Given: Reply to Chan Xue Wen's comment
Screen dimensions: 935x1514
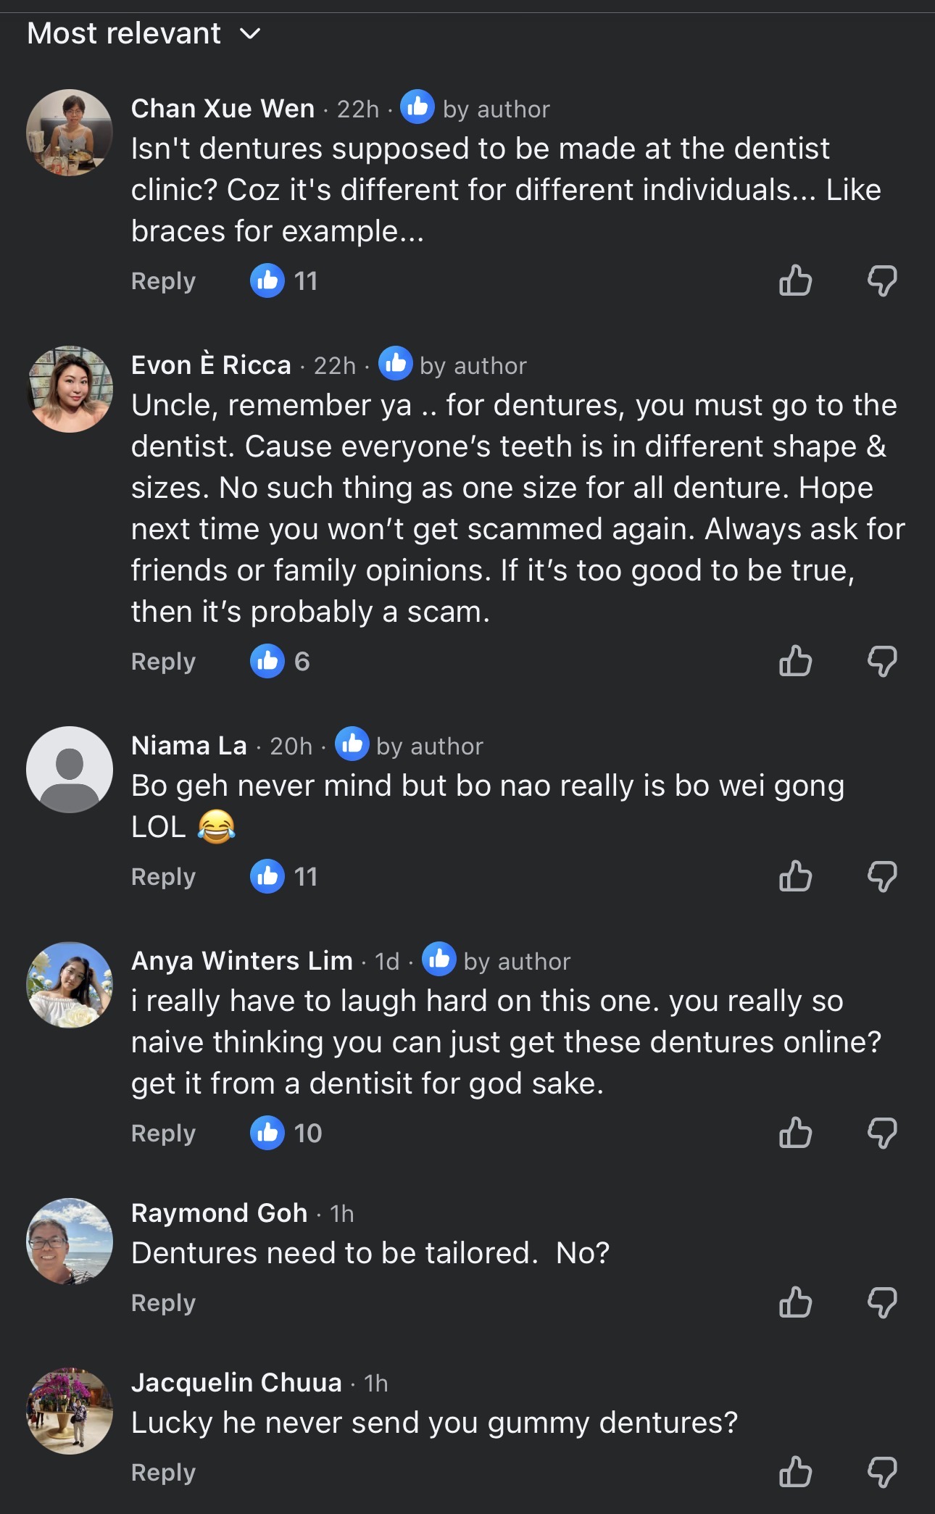Looking at the screenshot, I should tap(163, 281).
